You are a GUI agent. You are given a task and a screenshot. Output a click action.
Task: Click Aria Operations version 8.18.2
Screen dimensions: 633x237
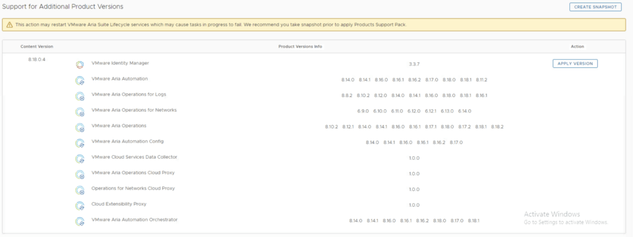pyautogui.click(x=498, y=127)
